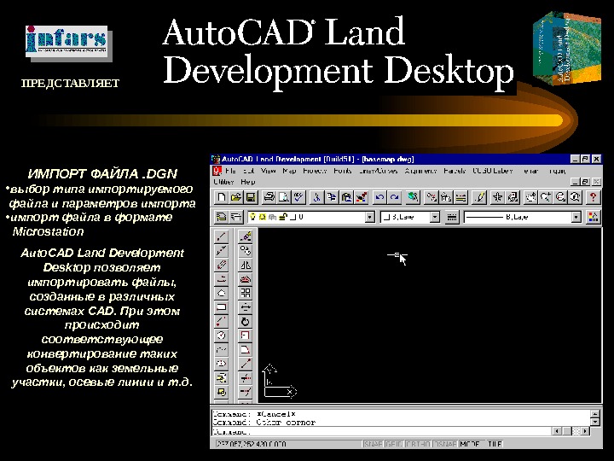Viewport: 614px width, 461px height.
Task: Toggle layer 0 lock padlock icon
Action: coord(283,217)
